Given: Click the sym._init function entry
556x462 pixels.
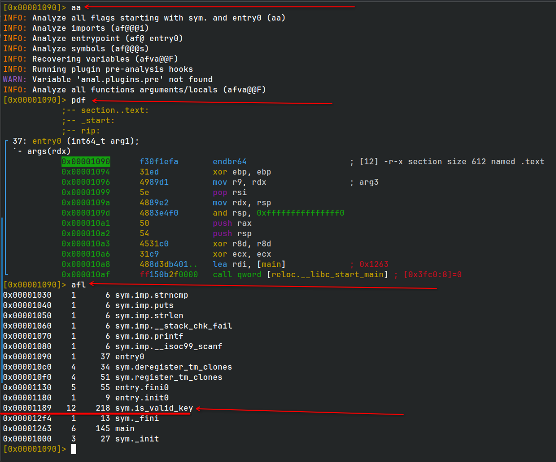Looking at the screenshot, I should pos(137,439).
